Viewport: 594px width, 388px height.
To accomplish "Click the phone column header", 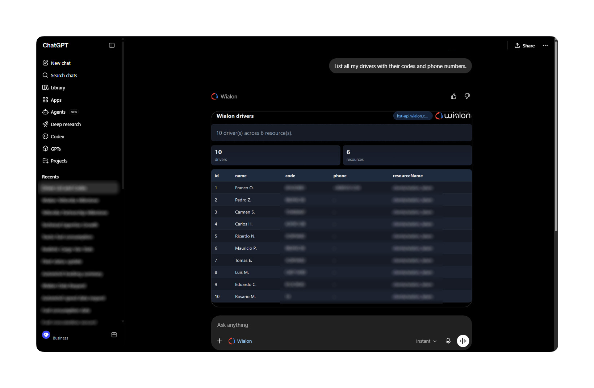I will click(340, 176).
